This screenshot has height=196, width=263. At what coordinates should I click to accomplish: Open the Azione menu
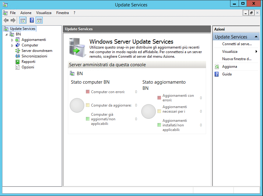pyautogui.click(x=26, y=13)
